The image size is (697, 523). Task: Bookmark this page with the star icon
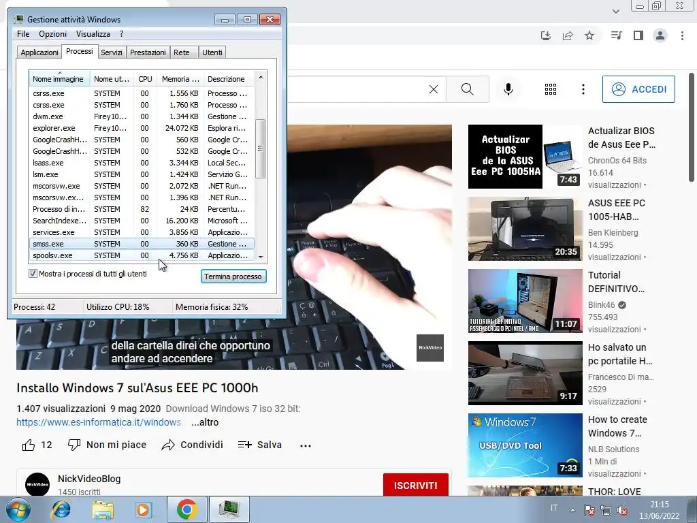589,35
